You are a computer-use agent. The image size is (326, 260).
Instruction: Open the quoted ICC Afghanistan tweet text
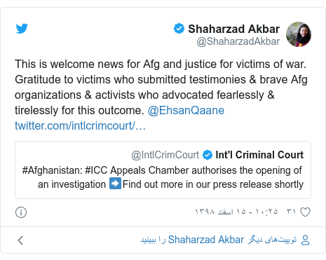(x=163, y=177)
